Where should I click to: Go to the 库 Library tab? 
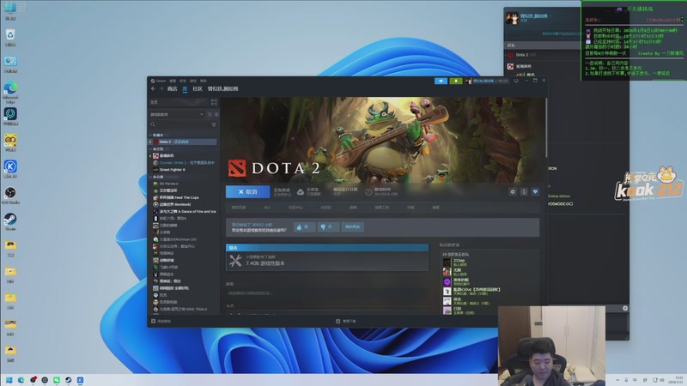click(185, 89)
